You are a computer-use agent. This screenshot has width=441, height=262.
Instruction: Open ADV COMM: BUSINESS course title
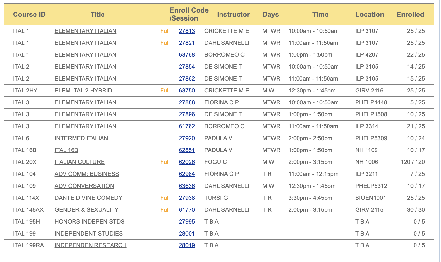[87, 174]
